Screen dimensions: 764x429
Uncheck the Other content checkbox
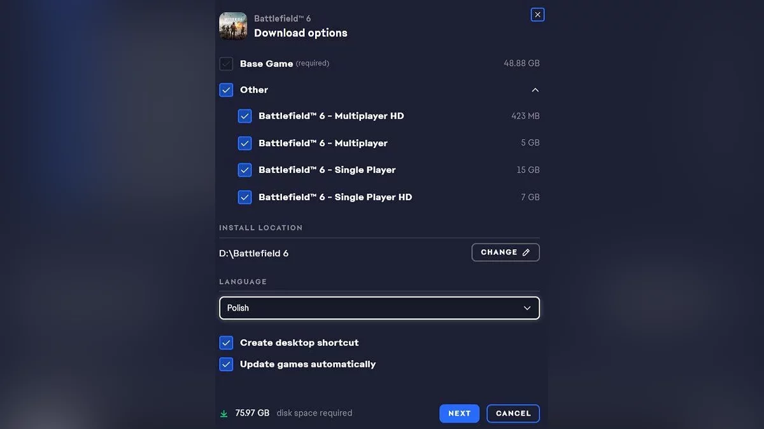click(x=226, y=90)
